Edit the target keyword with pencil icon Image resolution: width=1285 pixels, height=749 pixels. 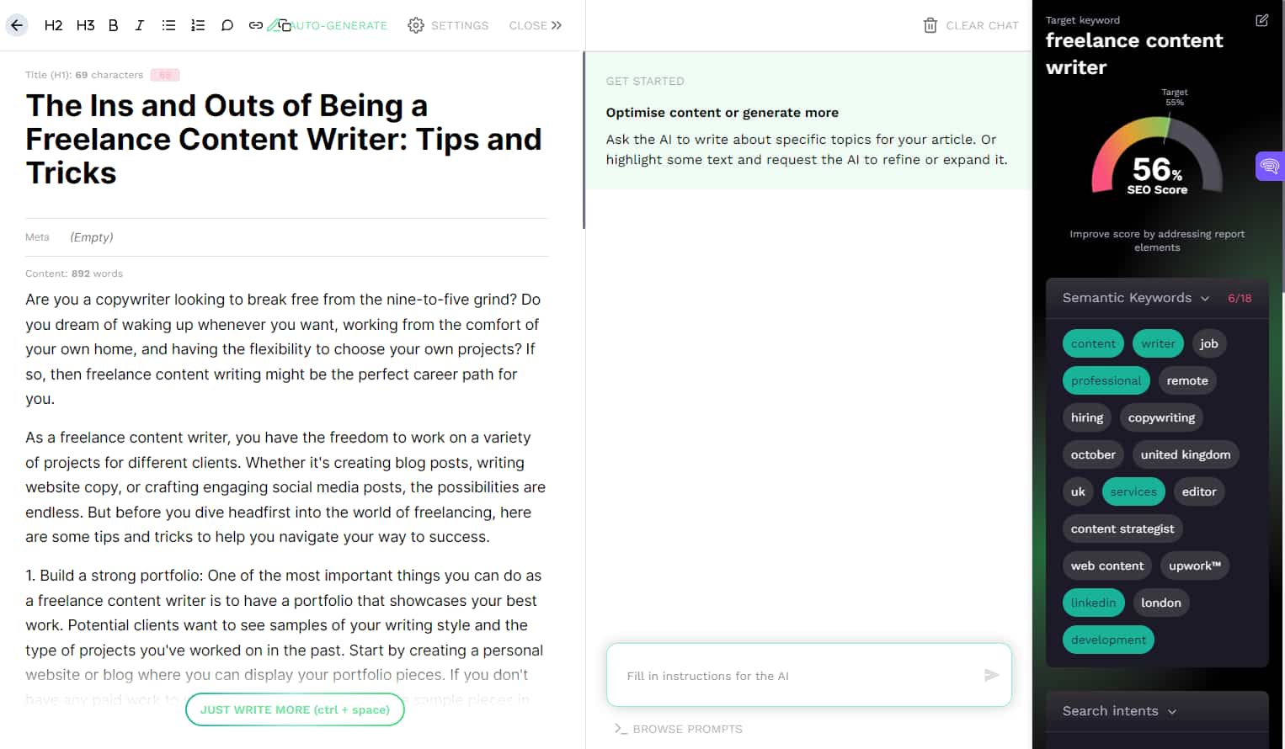click(1261, 20)
